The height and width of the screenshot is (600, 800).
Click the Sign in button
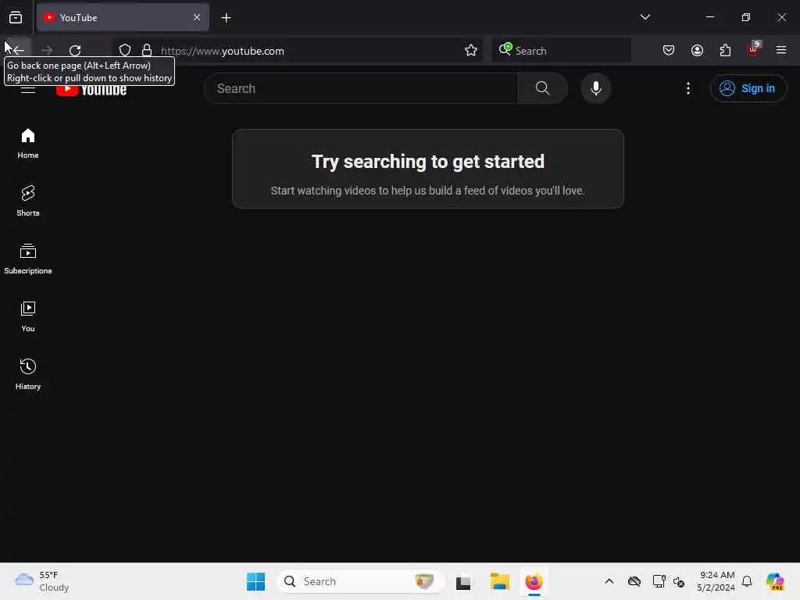click(748, 88)
